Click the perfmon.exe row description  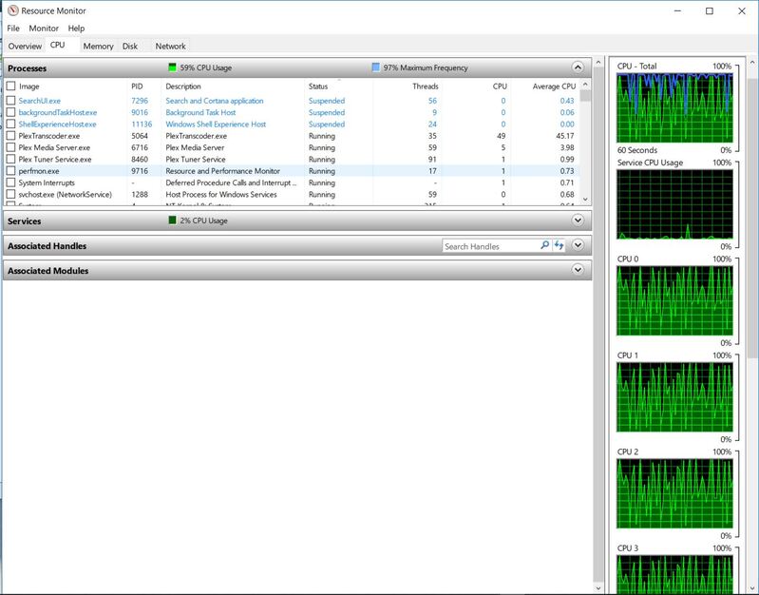point(222,171)
